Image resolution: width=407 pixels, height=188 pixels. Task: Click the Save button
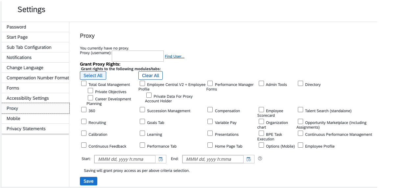[x=88, y=181]
